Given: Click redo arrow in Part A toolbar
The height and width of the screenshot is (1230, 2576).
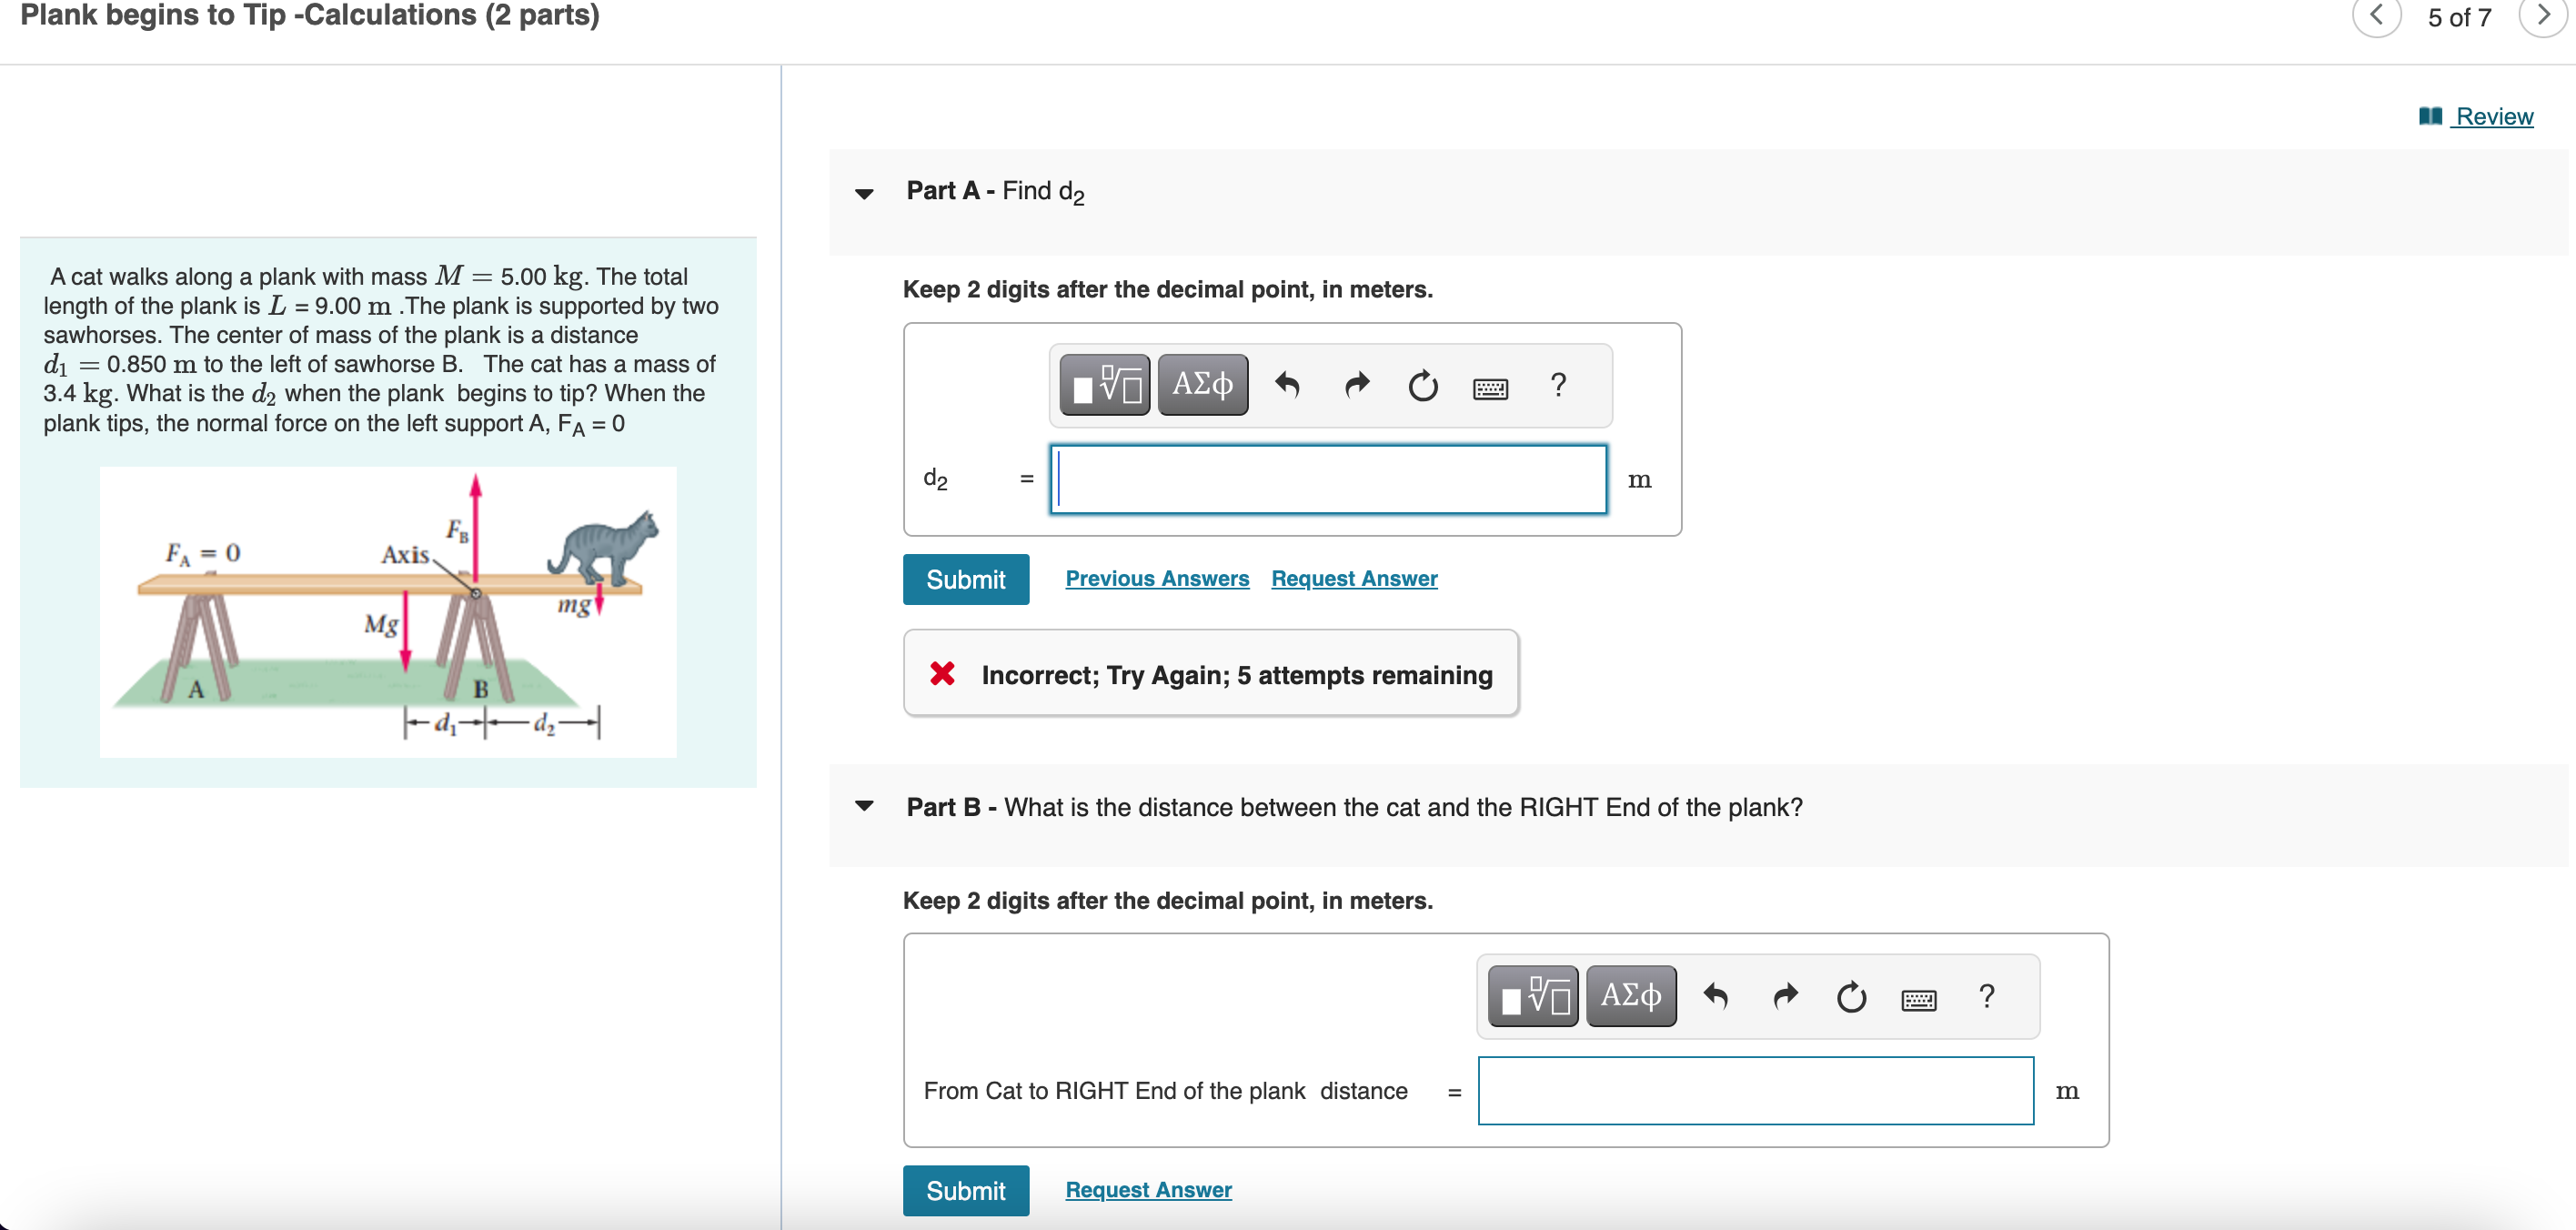Looking at the screenshot, I should (x=1356, y=385).
